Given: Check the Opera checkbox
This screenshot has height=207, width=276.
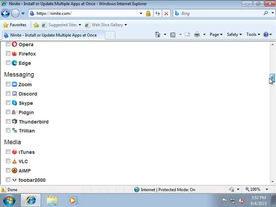Looking at the screenshot, I should pyautogui.click(x=8, y=44).
